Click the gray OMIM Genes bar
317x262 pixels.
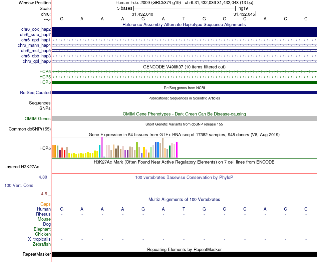point(184,119)
